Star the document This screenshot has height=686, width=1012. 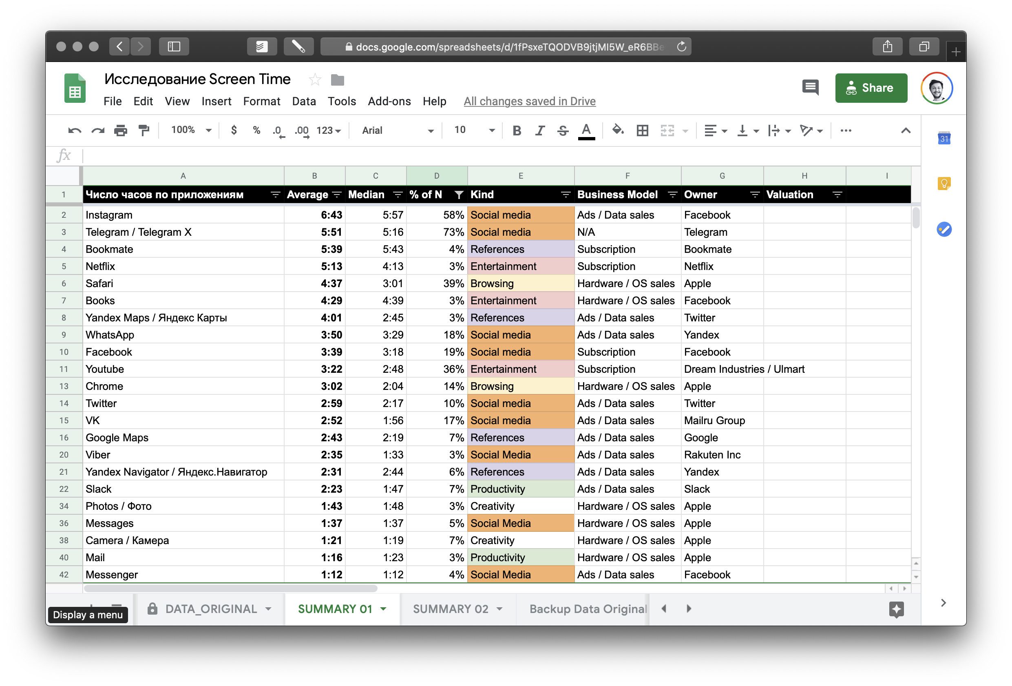(x=314, y=80)
